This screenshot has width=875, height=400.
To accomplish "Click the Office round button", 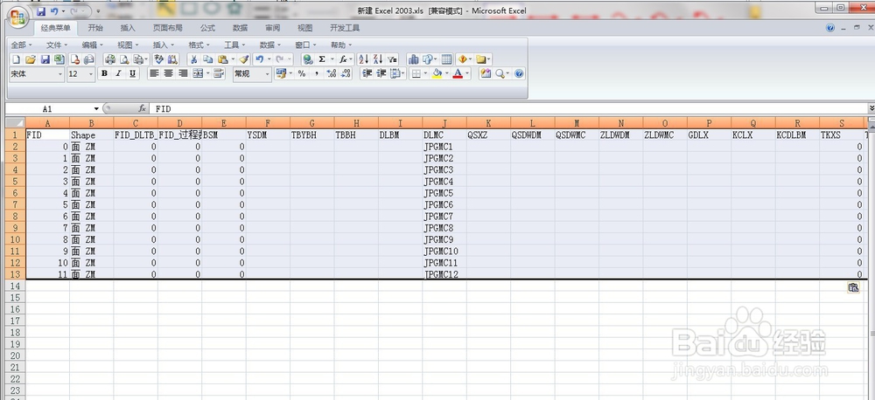I will [17, 17].
